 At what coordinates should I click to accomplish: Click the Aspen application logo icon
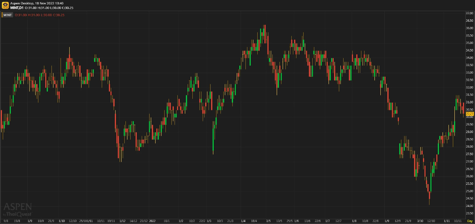5,5
